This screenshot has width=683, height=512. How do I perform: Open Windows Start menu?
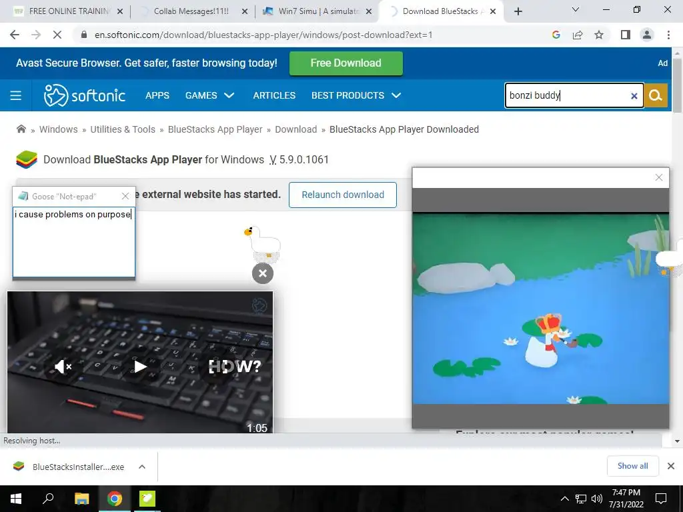[16, 499]
